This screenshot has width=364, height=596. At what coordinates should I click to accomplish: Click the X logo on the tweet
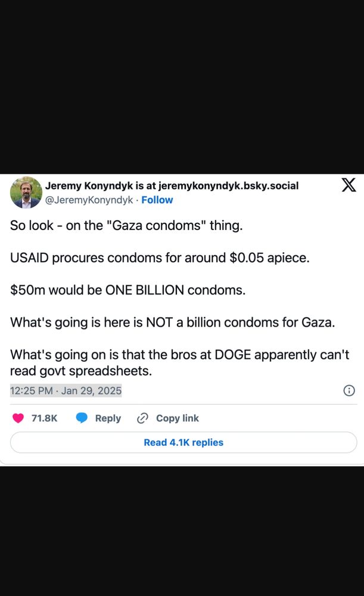pyautogui.click(x=349, y=185)
